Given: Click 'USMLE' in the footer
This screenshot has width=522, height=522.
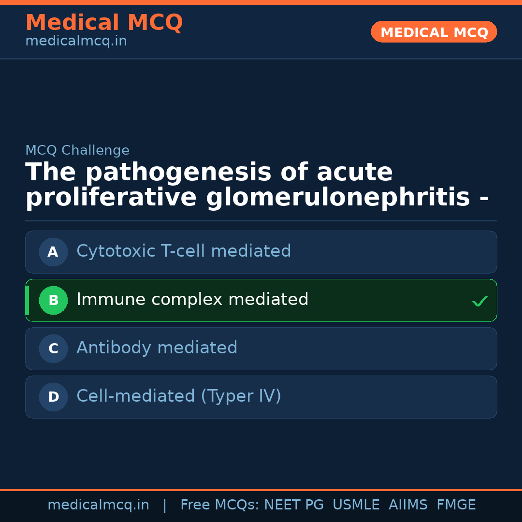Looking at the screenshot, I should pyautogui.click(x=356, y=505).
